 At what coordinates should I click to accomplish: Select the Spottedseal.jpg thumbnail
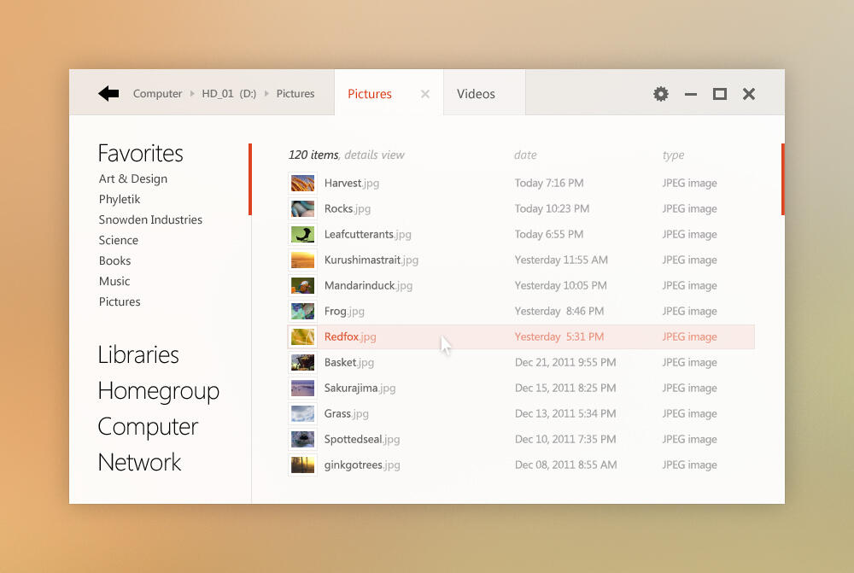302,440
